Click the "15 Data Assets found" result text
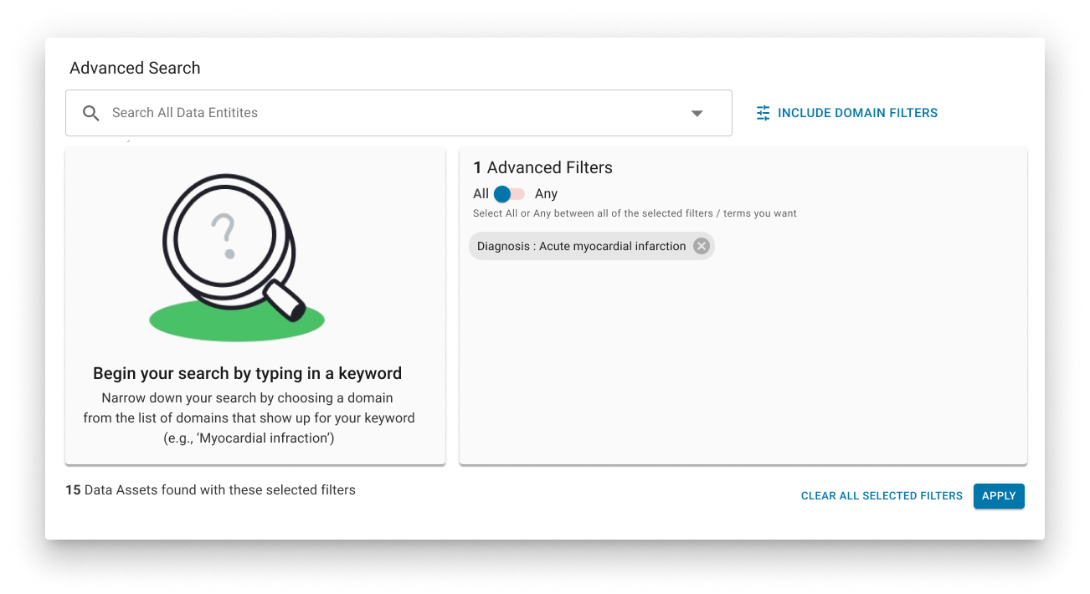 click(x=210, y=490)
